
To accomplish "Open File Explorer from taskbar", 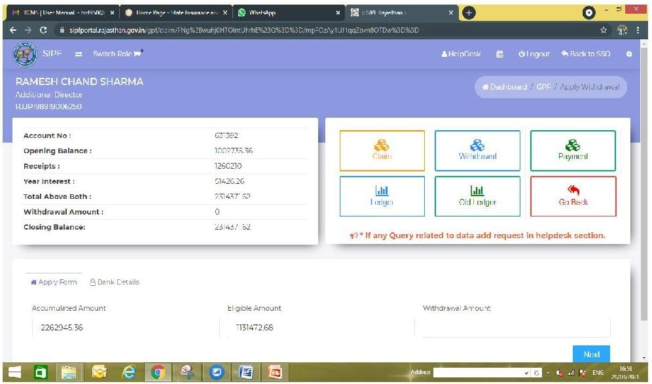I will click(x=69, y=372).
